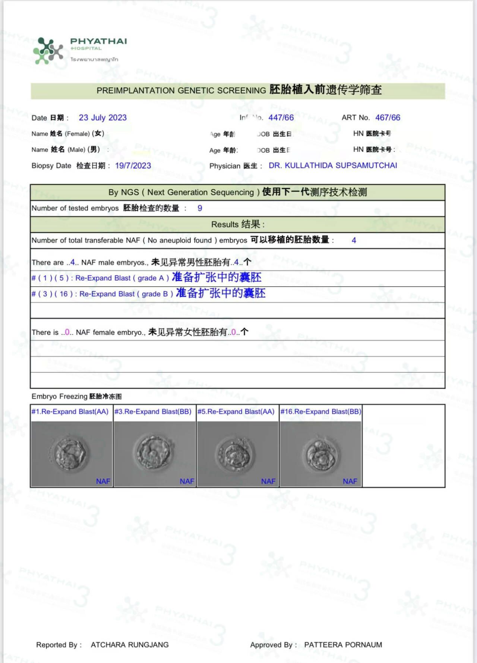This screenshot has width=477, height=663.
Task: Click the 'Name 姓名 (Male)' label
Action: tap(66, 149)
